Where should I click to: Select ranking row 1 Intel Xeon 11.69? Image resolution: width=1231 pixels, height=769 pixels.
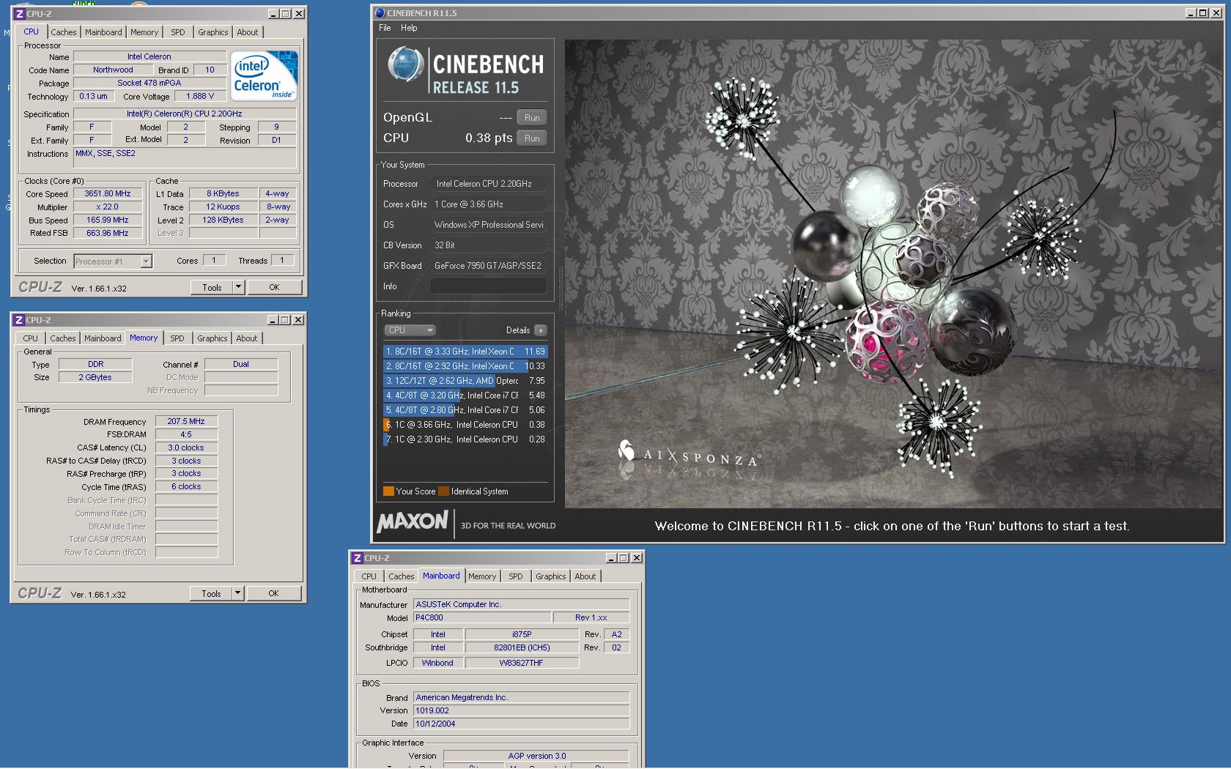(x=465, y=352)
